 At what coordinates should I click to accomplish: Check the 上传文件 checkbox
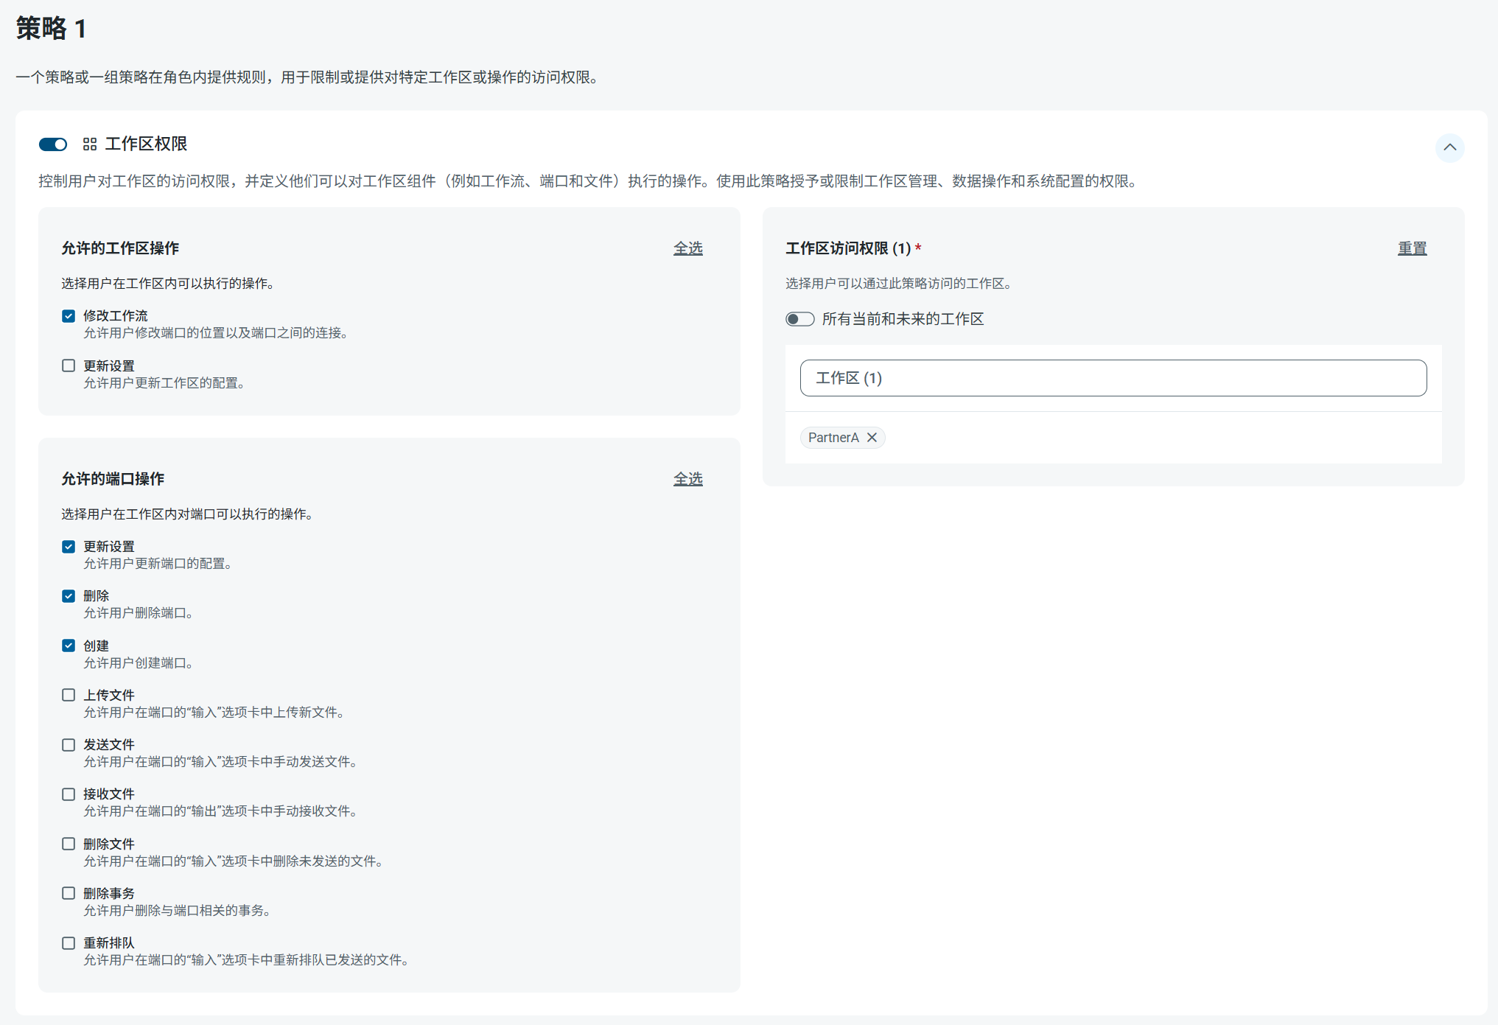pos(69,695)
